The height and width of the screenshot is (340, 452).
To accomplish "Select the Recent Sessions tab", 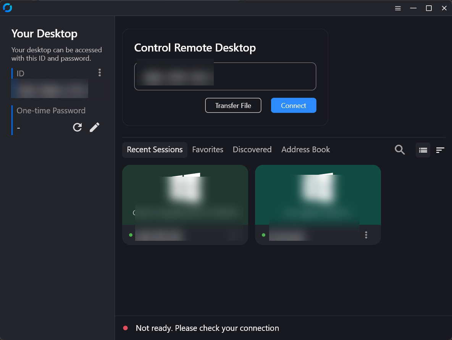I will (x=155, y=150).
